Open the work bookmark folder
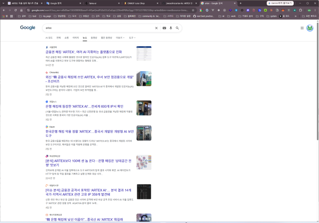 pos(231,16)
